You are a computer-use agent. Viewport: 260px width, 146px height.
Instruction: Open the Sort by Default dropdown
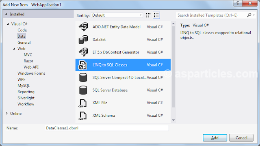pos(117,15)
